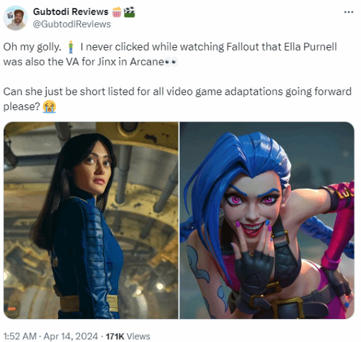Click the Apr 14, 2024 date
The image size is (361, 342).
point(71,336)
